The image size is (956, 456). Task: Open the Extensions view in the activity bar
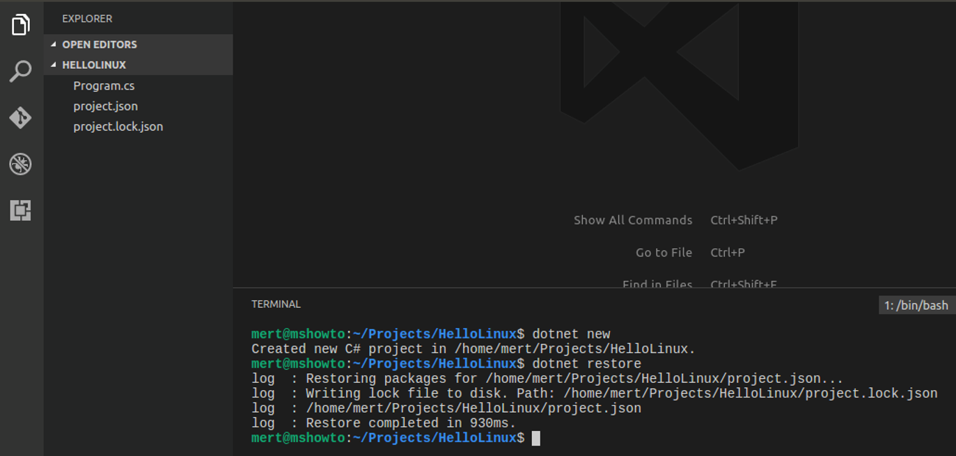(x=21, y=210)
